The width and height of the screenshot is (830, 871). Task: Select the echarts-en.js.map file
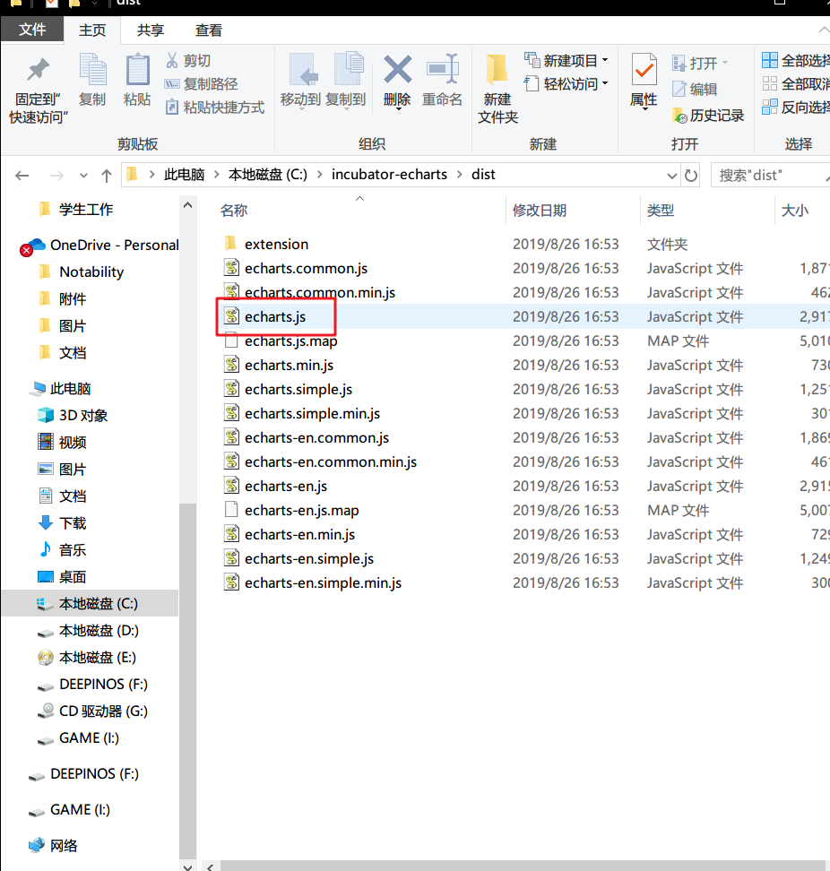[302, 510]
